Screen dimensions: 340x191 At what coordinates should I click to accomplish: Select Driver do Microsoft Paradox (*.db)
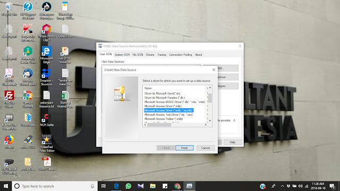coord(165,98)
